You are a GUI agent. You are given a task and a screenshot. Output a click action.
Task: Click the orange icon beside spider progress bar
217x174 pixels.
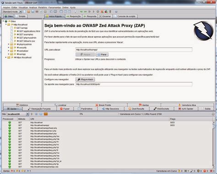pyautogui.click(x=46, y=114)
